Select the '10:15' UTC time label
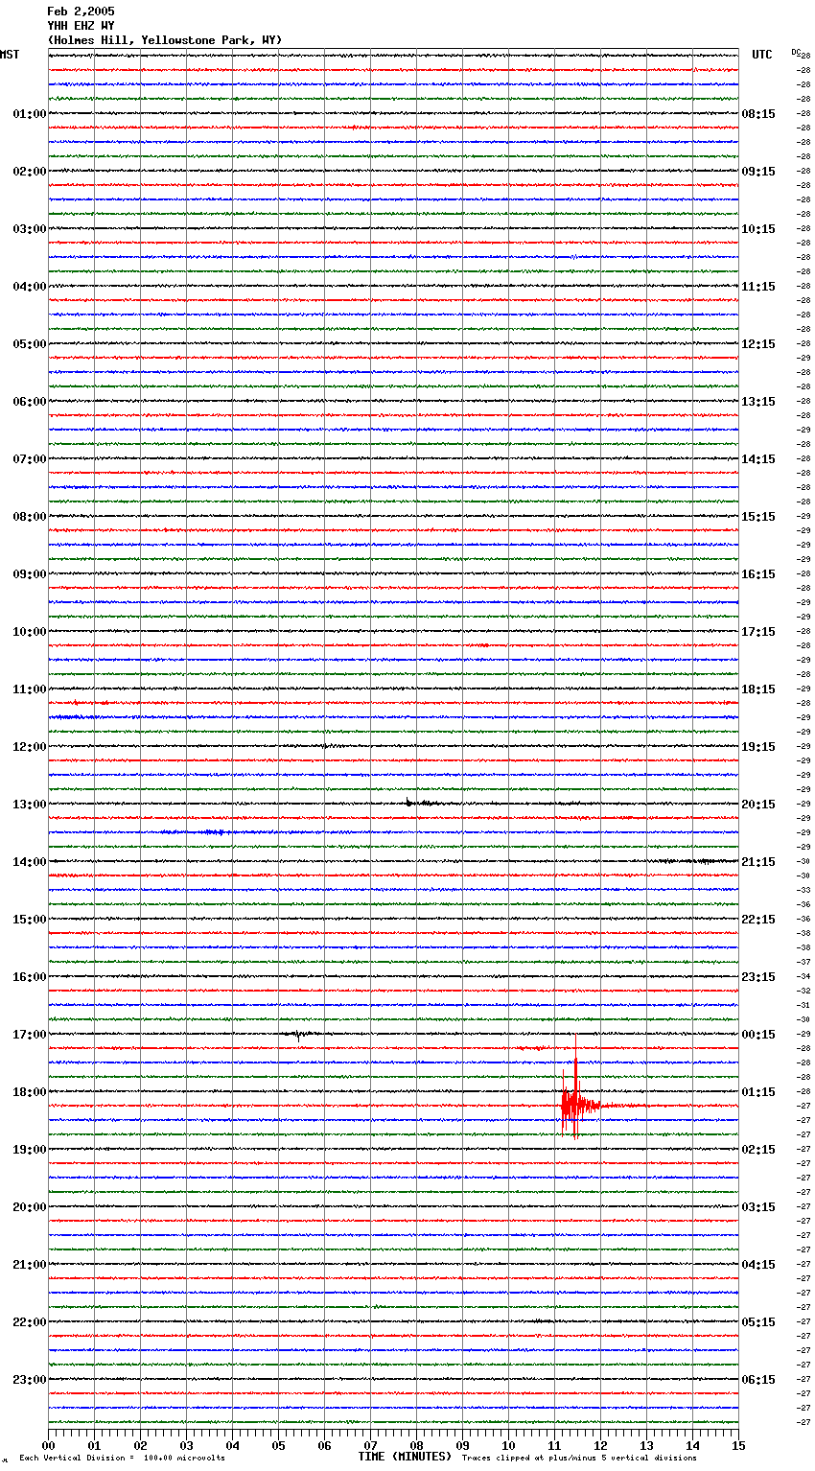Viewport: 815px width, 1471px height. 758,229
